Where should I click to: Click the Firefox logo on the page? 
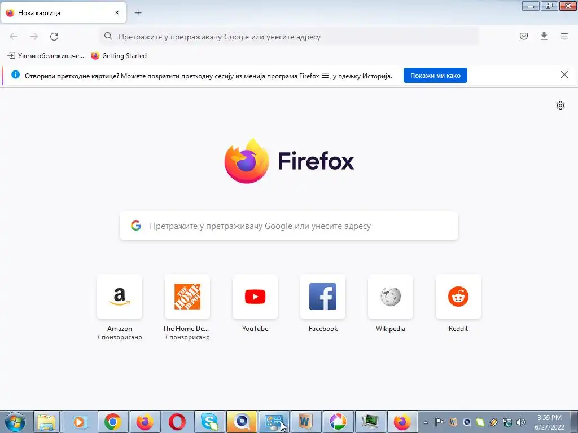click(x=289, y=161)
